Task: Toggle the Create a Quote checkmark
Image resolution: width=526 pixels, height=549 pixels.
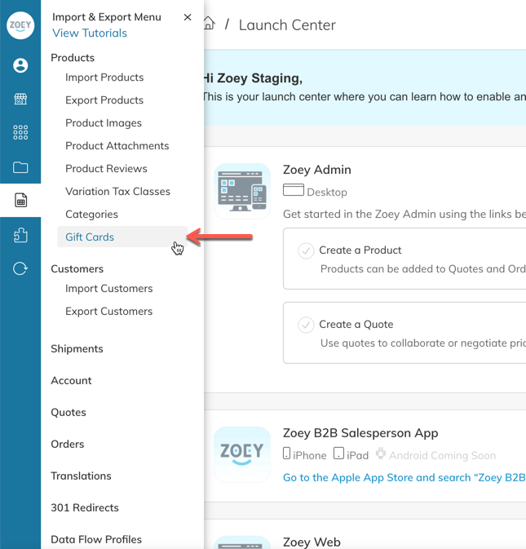Action: pos(306,325)
